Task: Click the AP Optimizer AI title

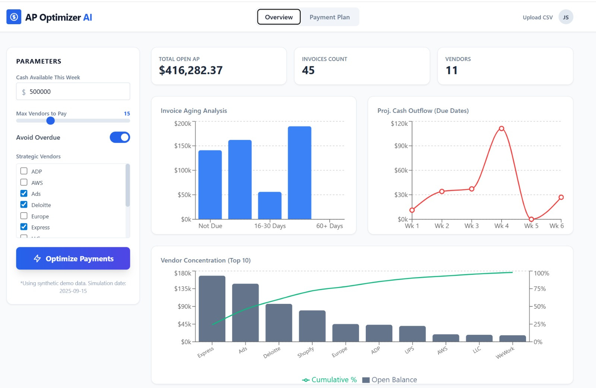Action: click(x=58, y=18)
